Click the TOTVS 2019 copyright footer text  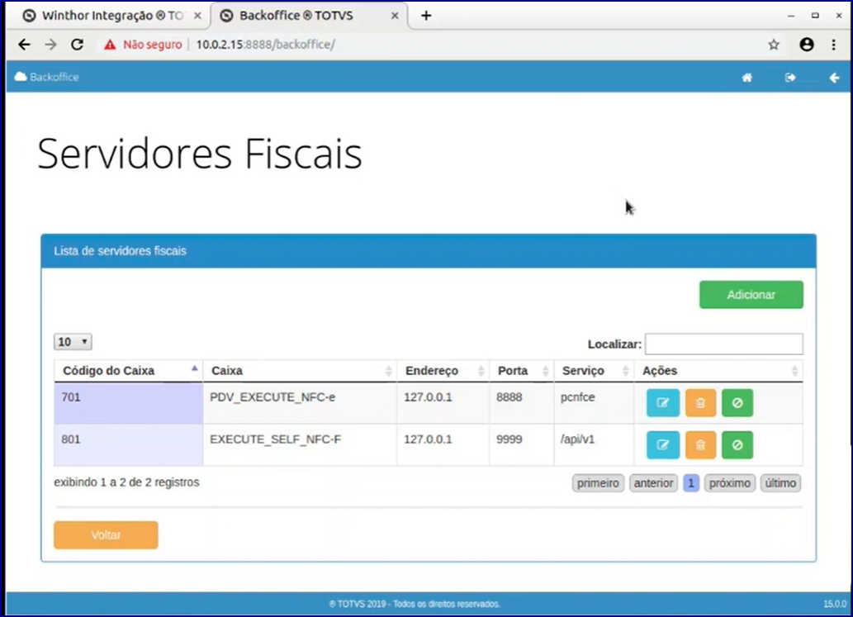click(415, 604)
